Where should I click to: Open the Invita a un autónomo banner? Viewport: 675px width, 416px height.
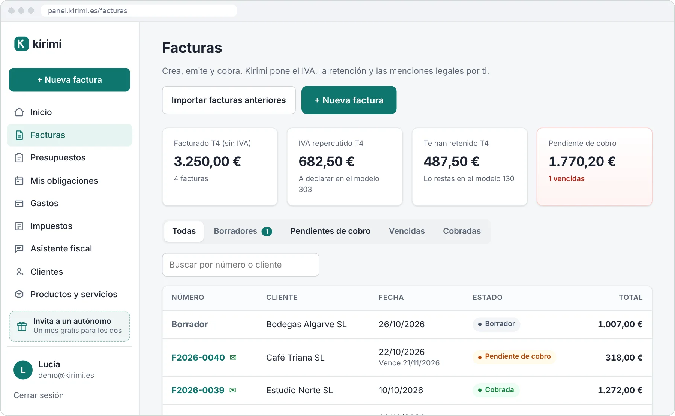pyautogui.click(x=69, y=326)
